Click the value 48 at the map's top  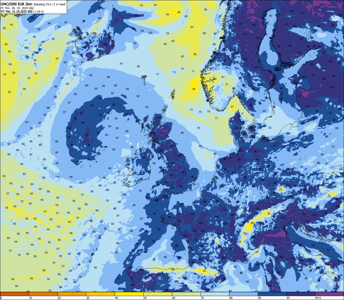(179, 12)
